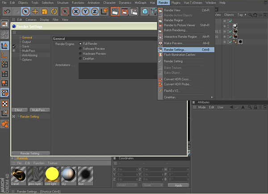Enable Polygons mode

coord(5,83)
